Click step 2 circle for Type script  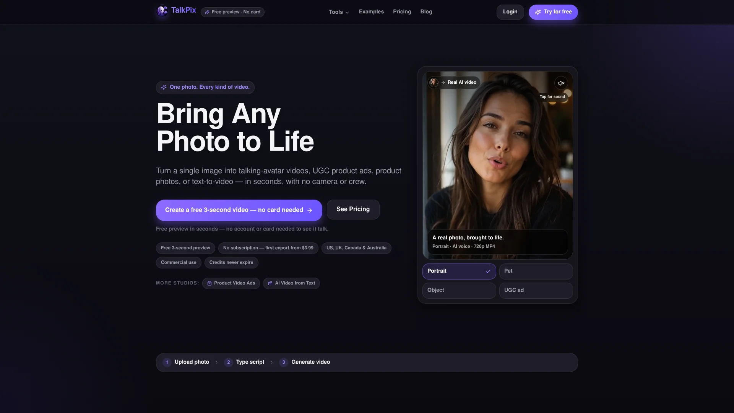pos(229,362)
